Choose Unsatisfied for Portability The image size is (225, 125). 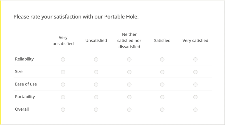[x=96, y=97]
